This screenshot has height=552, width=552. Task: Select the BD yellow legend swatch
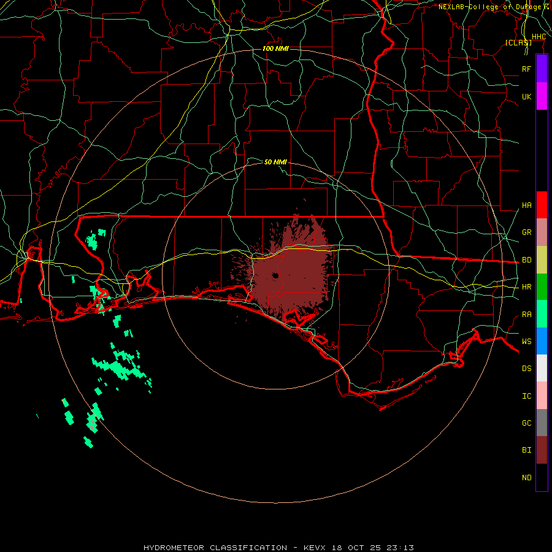pyautogui.click(x=542, y=260)
